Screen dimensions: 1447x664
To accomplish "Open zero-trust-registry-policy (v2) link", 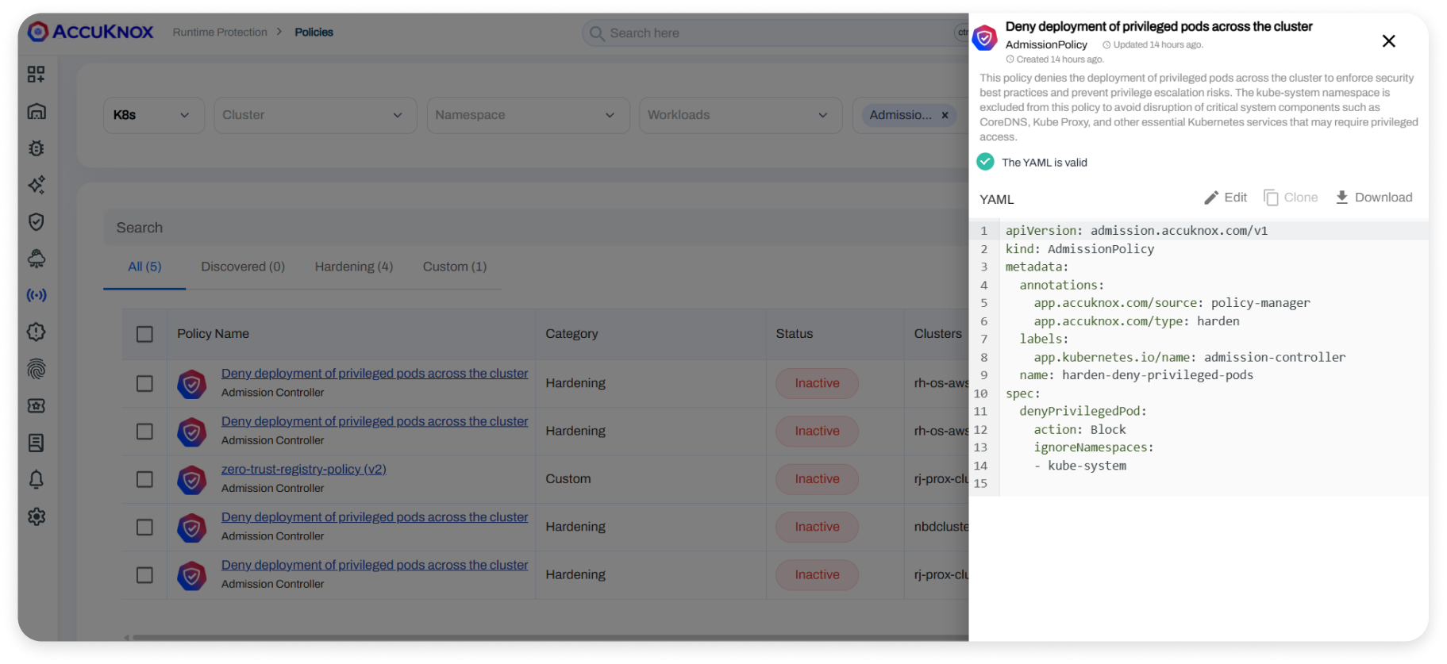I will [303, 469].
